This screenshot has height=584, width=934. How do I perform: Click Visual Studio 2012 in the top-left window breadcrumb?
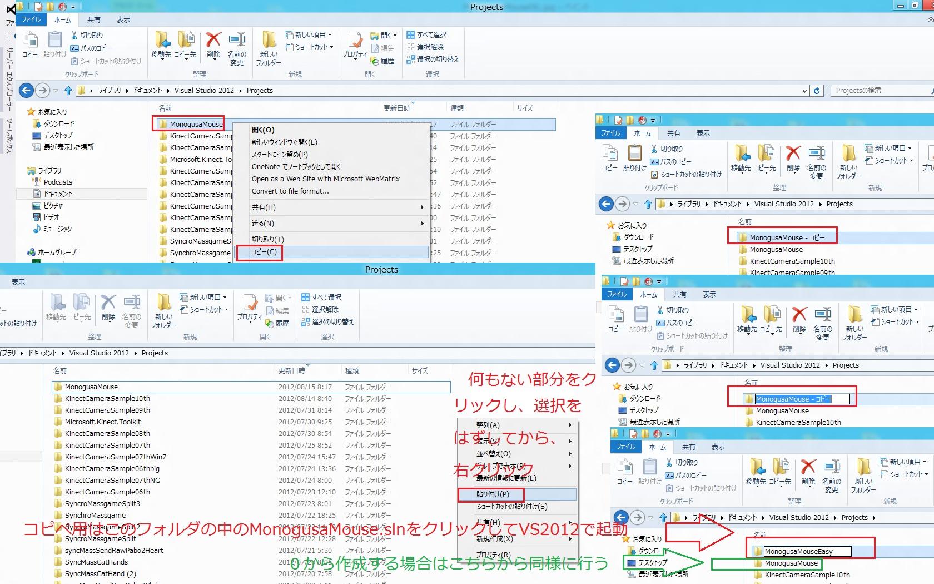click(x=204, y=90)
